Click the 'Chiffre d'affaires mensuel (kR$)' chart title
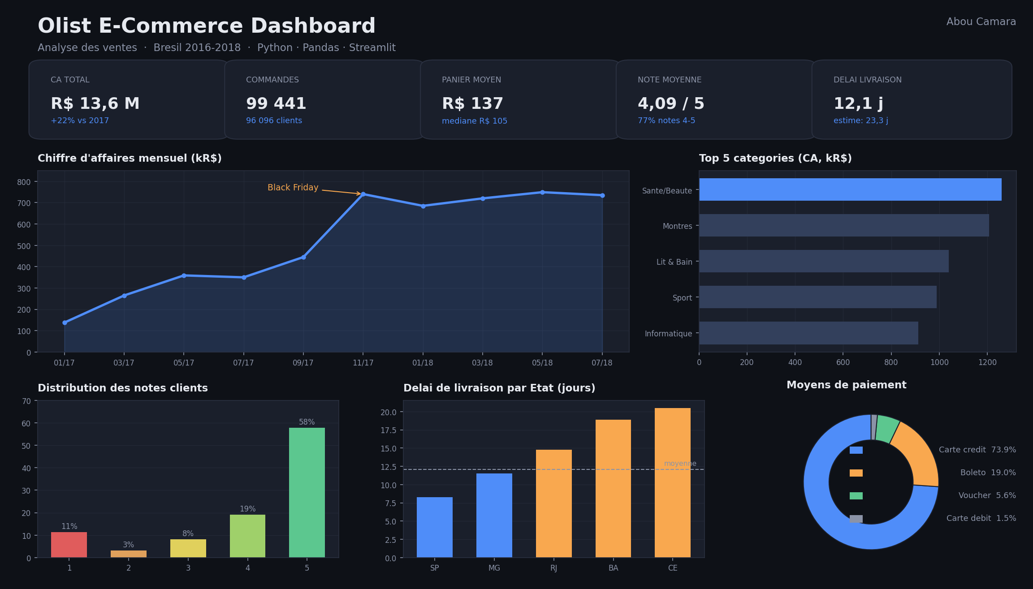Image resolution: width=1033 pixels, height=589 pixels. 130,159
